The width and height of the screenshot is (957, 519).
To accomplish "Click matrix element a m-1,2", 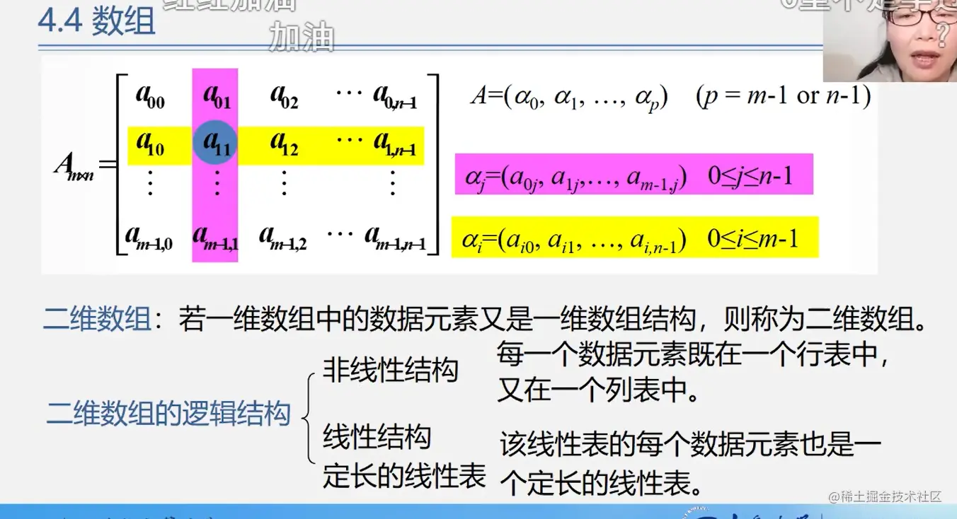I will tap(282, 238).
